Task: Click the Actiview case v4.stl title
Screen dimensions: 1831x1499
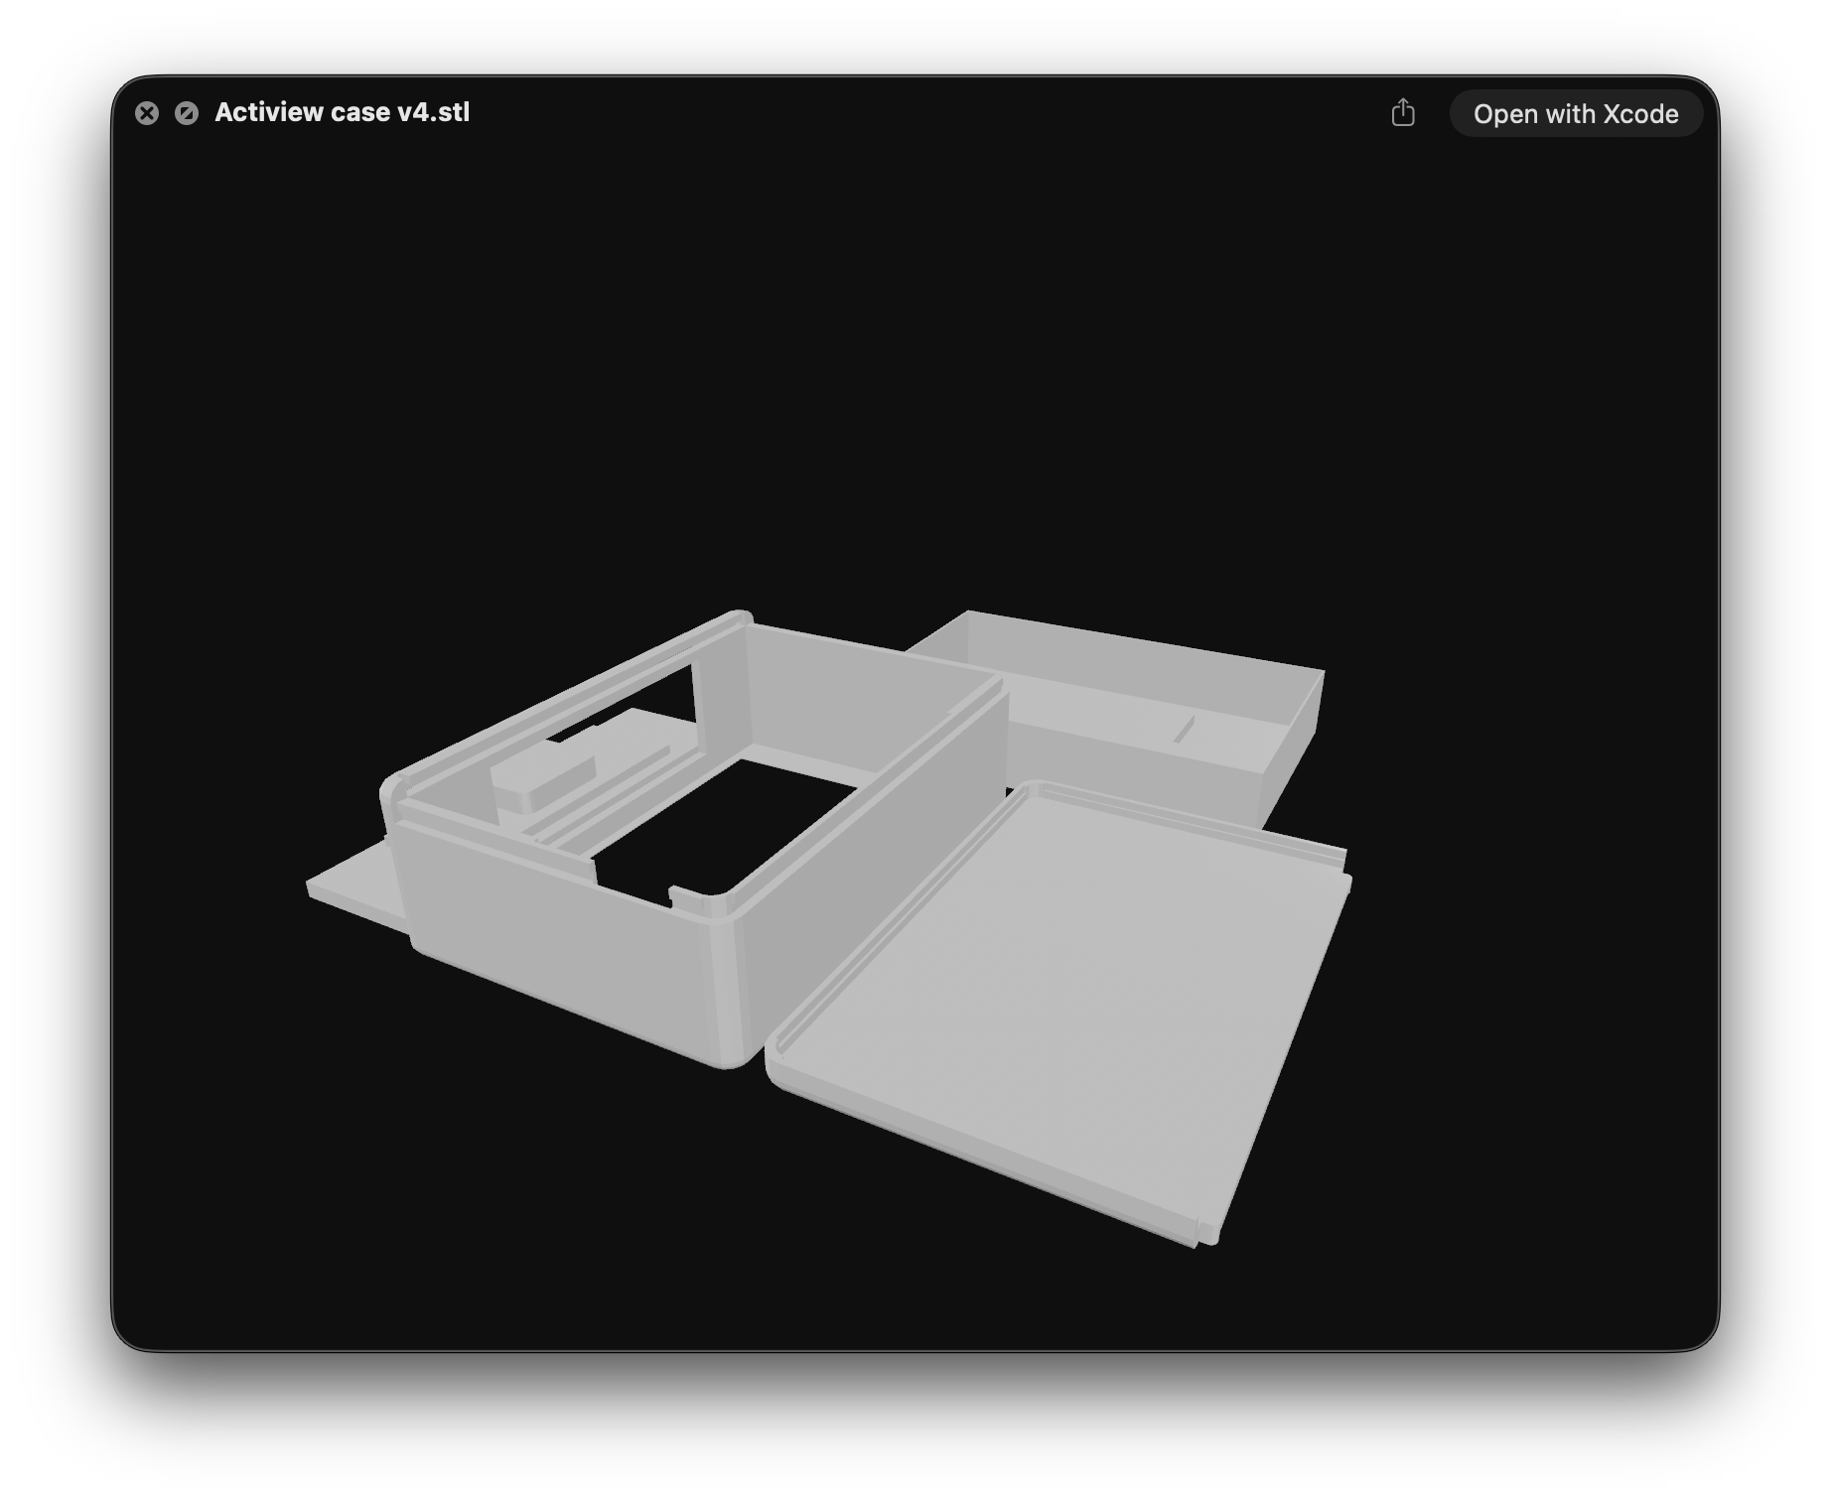Action: point(343,112)
